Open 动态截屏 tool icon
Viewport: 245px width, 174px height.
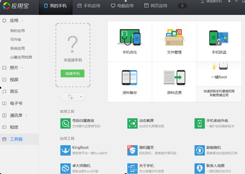[x=133, y=123]
